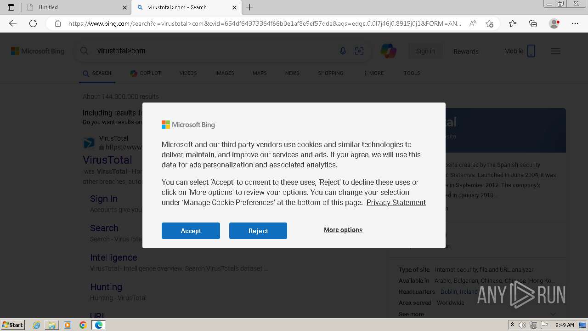Search using the microphone icon
The image size is (588, 331).
coord(343,51)
